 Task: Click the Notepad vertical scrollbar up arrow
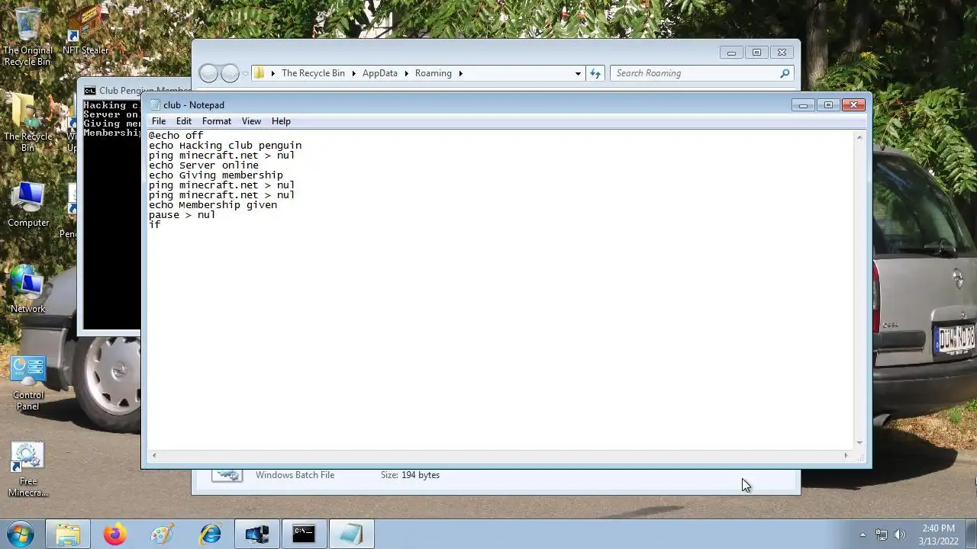[x=859, y=137]
